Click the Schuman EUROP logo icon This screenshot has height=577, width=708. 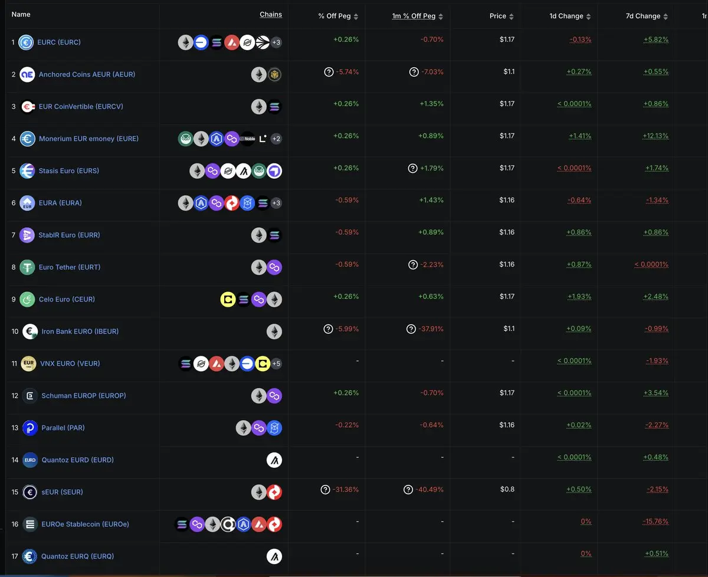30,396
